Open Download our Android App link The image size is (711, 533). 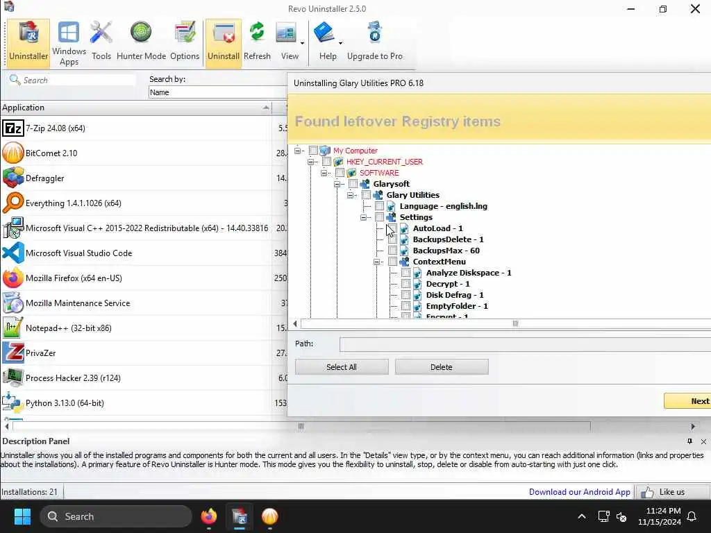tap(579, 492)
